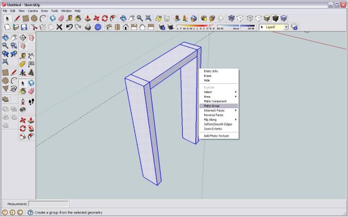The width and height of the screenshot is (348, 217).
Task: Cut selection with scissors icon
Action: 34,27
